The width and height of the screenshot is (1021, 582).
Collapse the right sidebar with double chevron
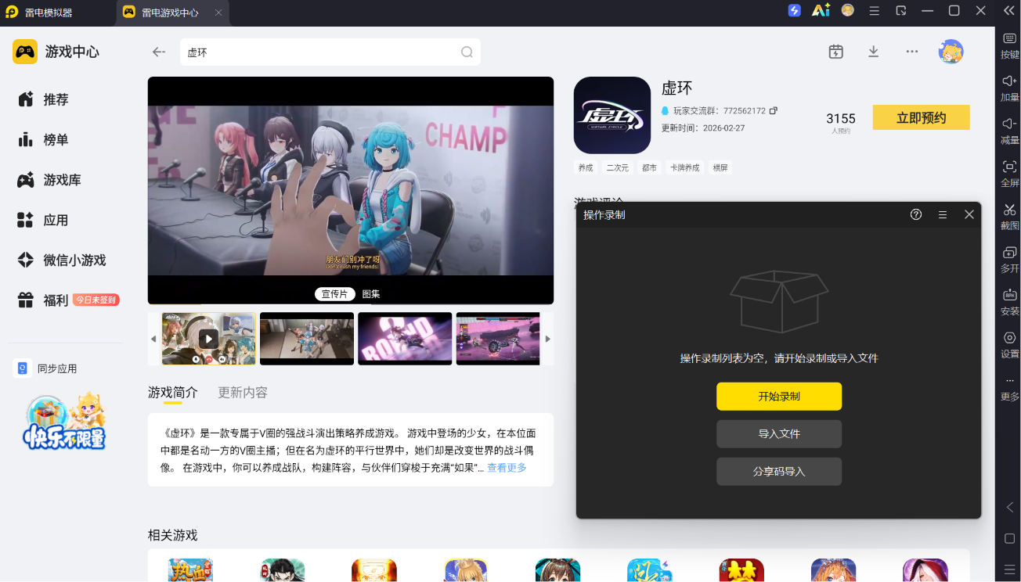[1009, 10]
